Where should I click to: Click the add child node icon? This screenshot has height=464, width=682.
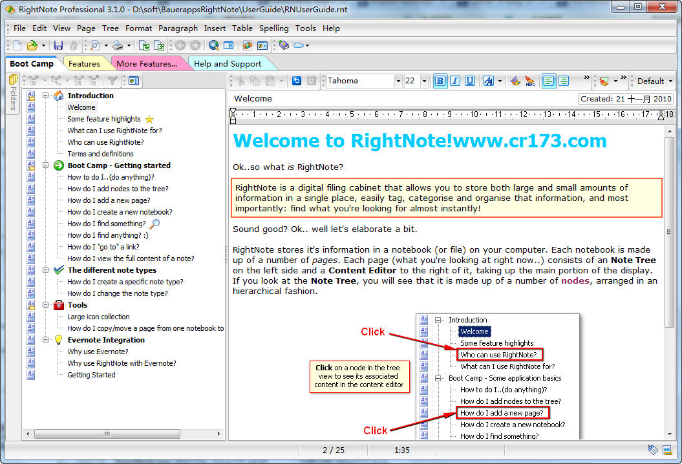(x=56, y=80)
